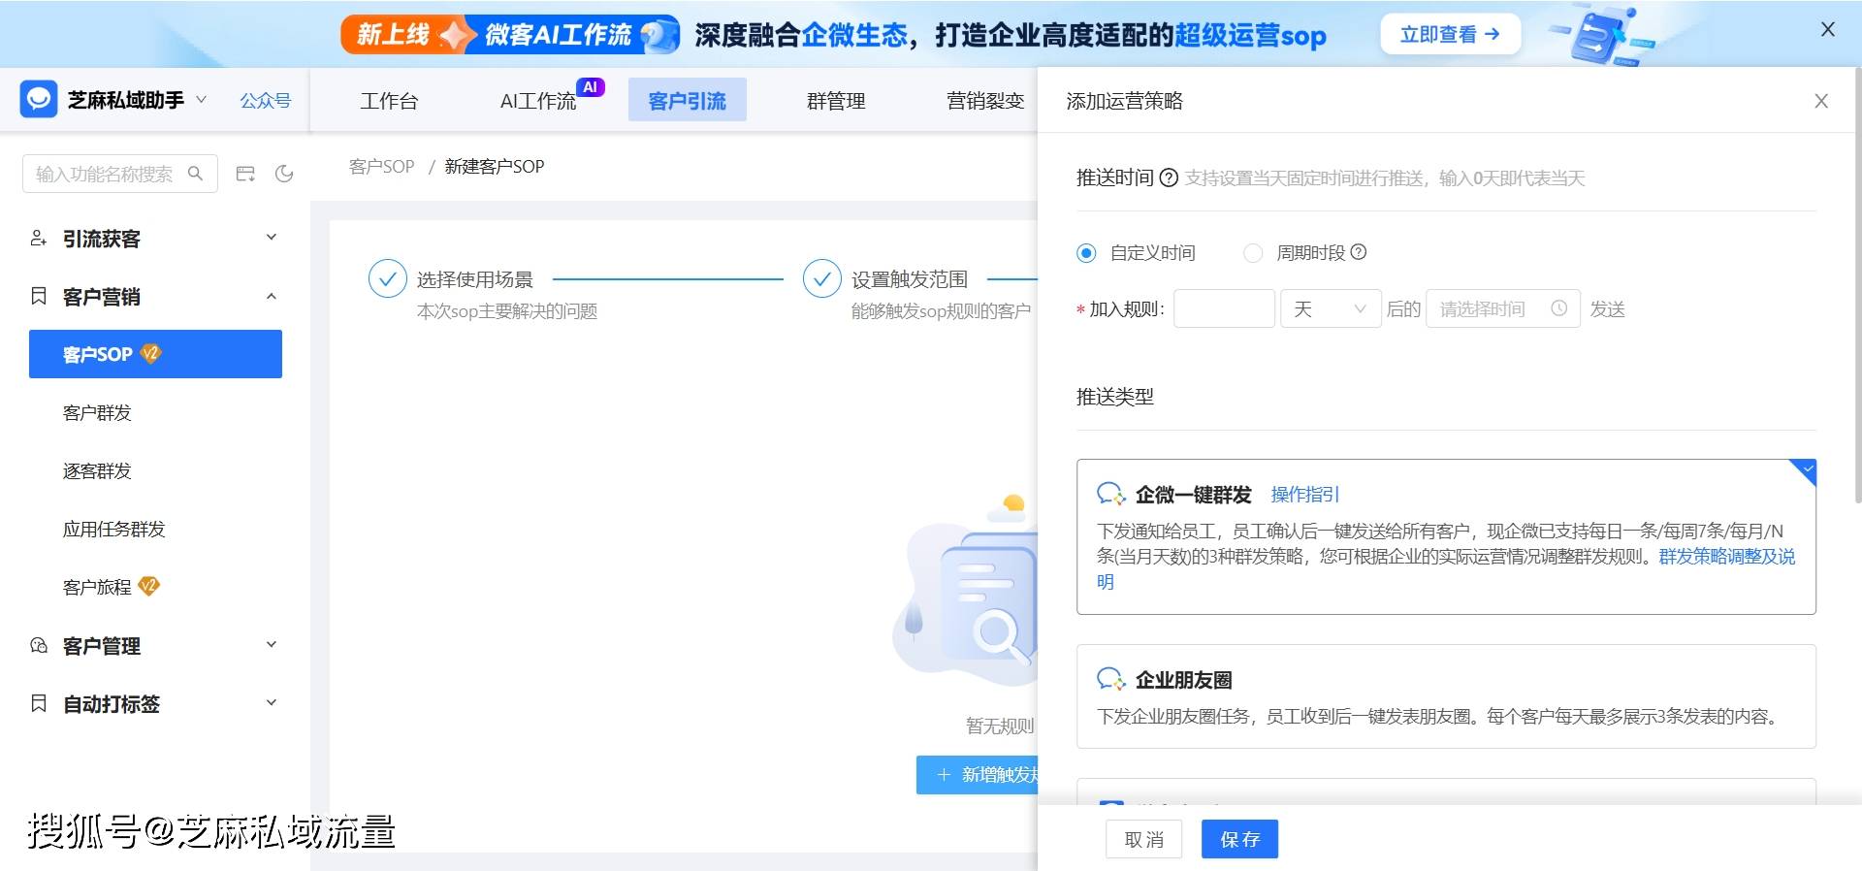Expand the 客户管理 sidebar group

[x=272, y=645]
